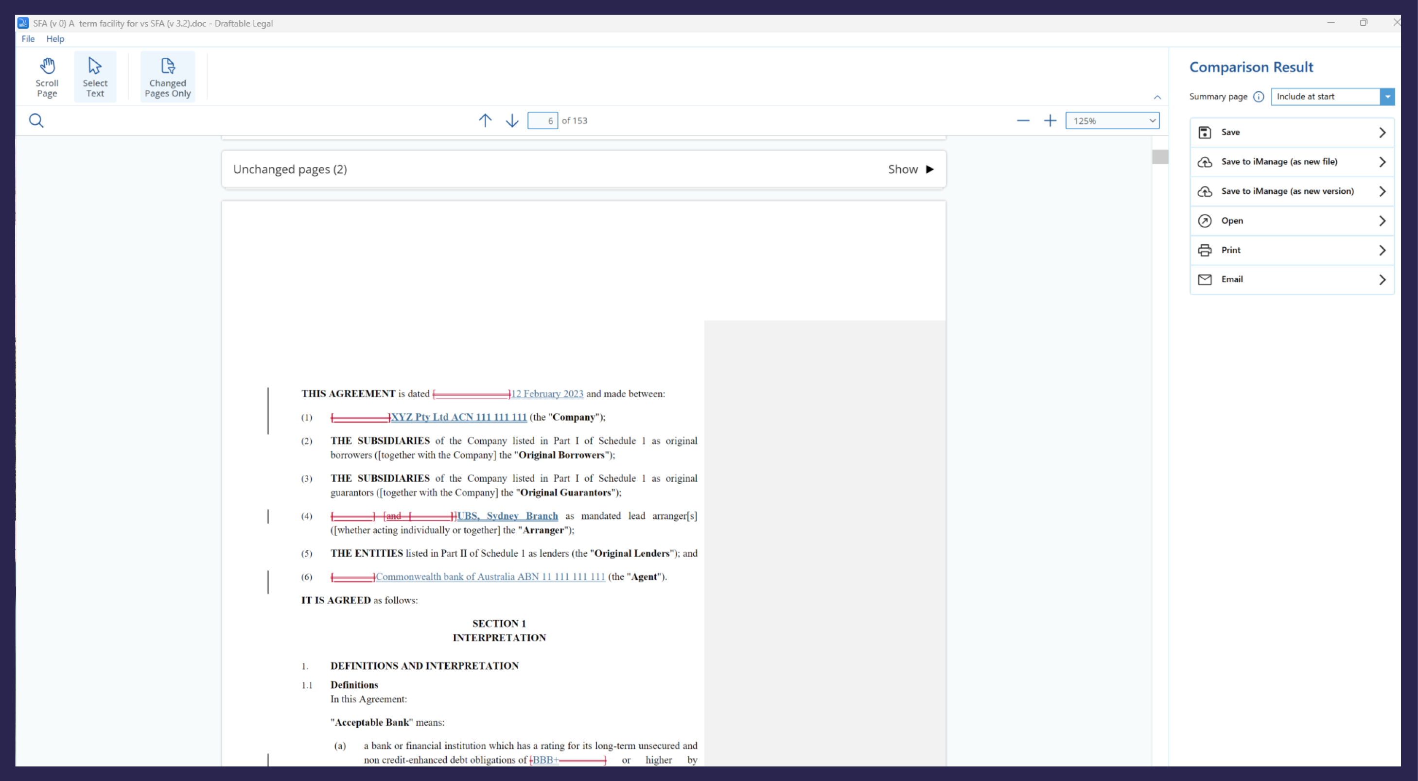Screen dimensions: 1418x781
Task: Click the Summary page info icon
Action: point(1259,96)
